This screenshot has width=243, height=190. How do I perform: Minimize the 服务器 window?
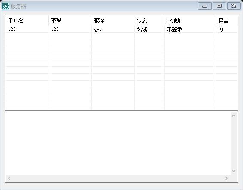pos(204,6)
